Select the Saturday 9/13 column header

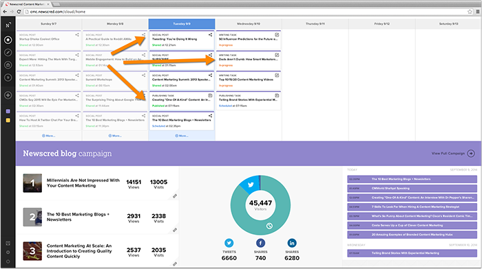pyautogui.click(x=448, y=23)
